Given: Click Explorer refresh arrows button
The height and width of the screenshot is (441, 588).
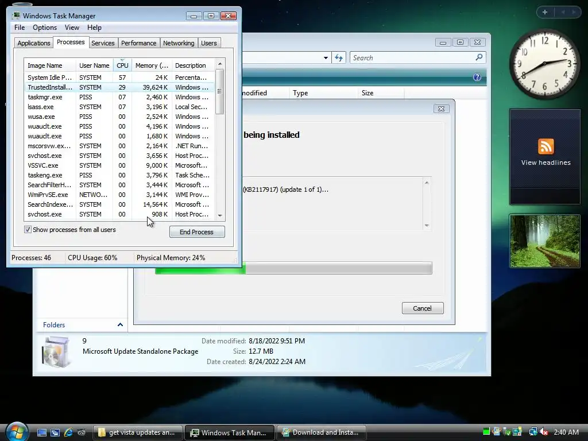Looking at the screenshot, I should pyautogui.click(x=339, y=58).
